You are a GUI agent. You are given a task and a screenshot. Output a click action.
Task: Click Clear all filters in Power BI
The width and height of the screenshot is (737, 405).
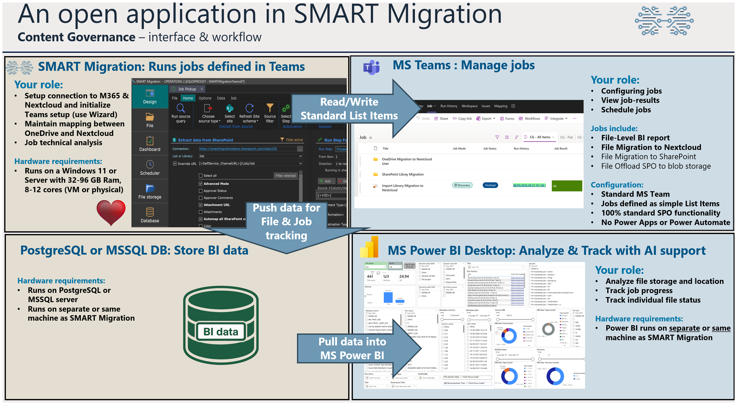409,266
